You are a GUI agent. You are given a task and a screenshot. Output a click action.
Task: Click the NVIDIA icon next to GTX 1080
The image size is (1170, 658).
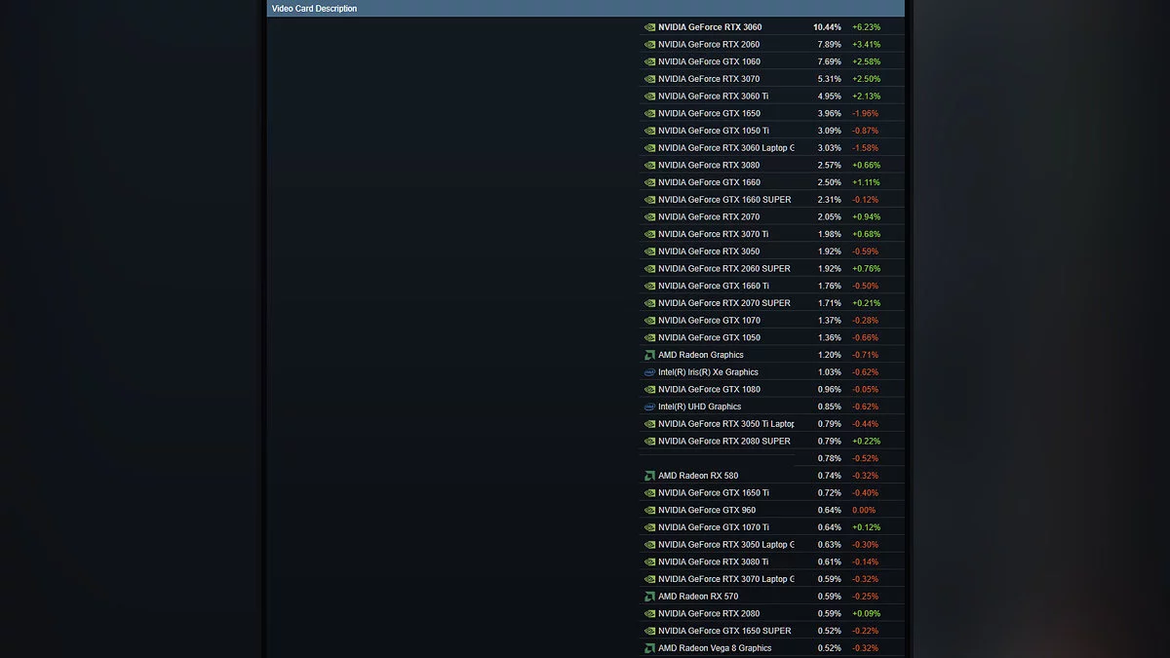click(x=649, y=390)
